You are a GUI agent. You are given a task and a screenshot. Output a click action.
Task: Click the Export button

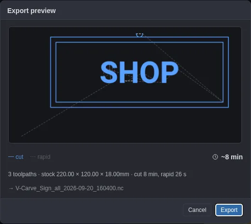coord(229,210)
